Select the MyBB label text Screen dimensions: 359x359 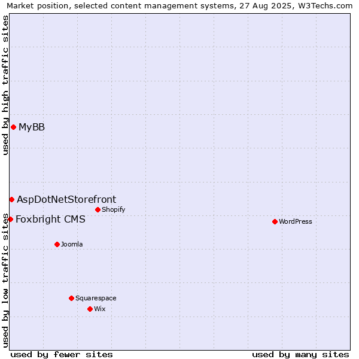click(x=32, y=127)
